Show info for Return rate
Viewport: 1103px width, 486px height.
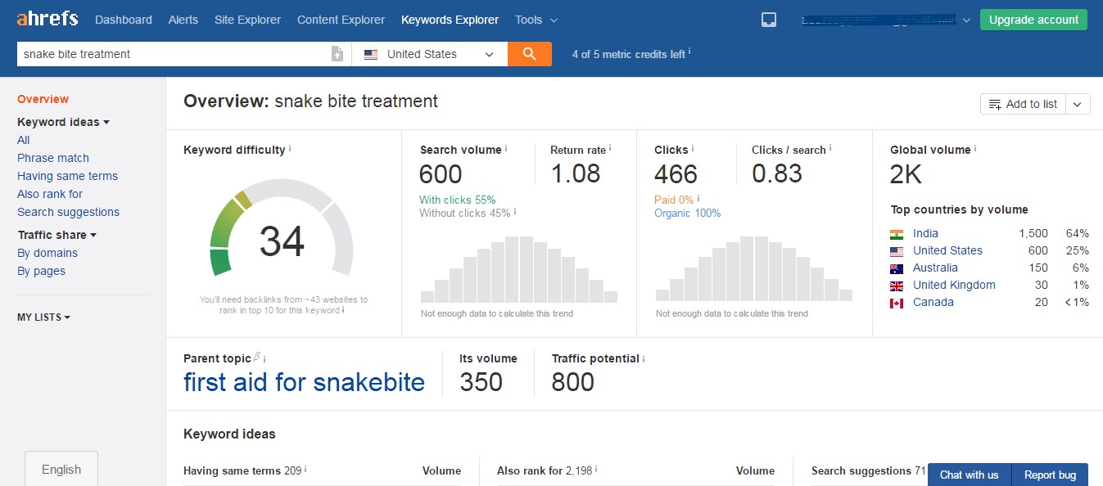click(610, 148)
